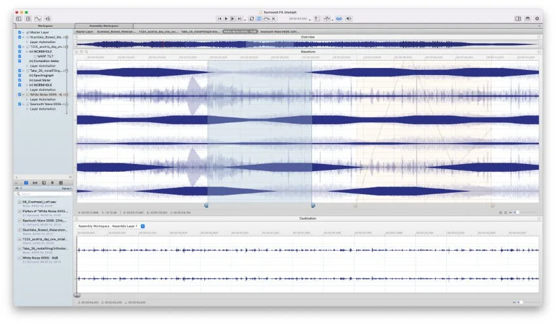
Task: Toggle the T224_austria_day layer checkbox
Action: click(x=20, y=47)
